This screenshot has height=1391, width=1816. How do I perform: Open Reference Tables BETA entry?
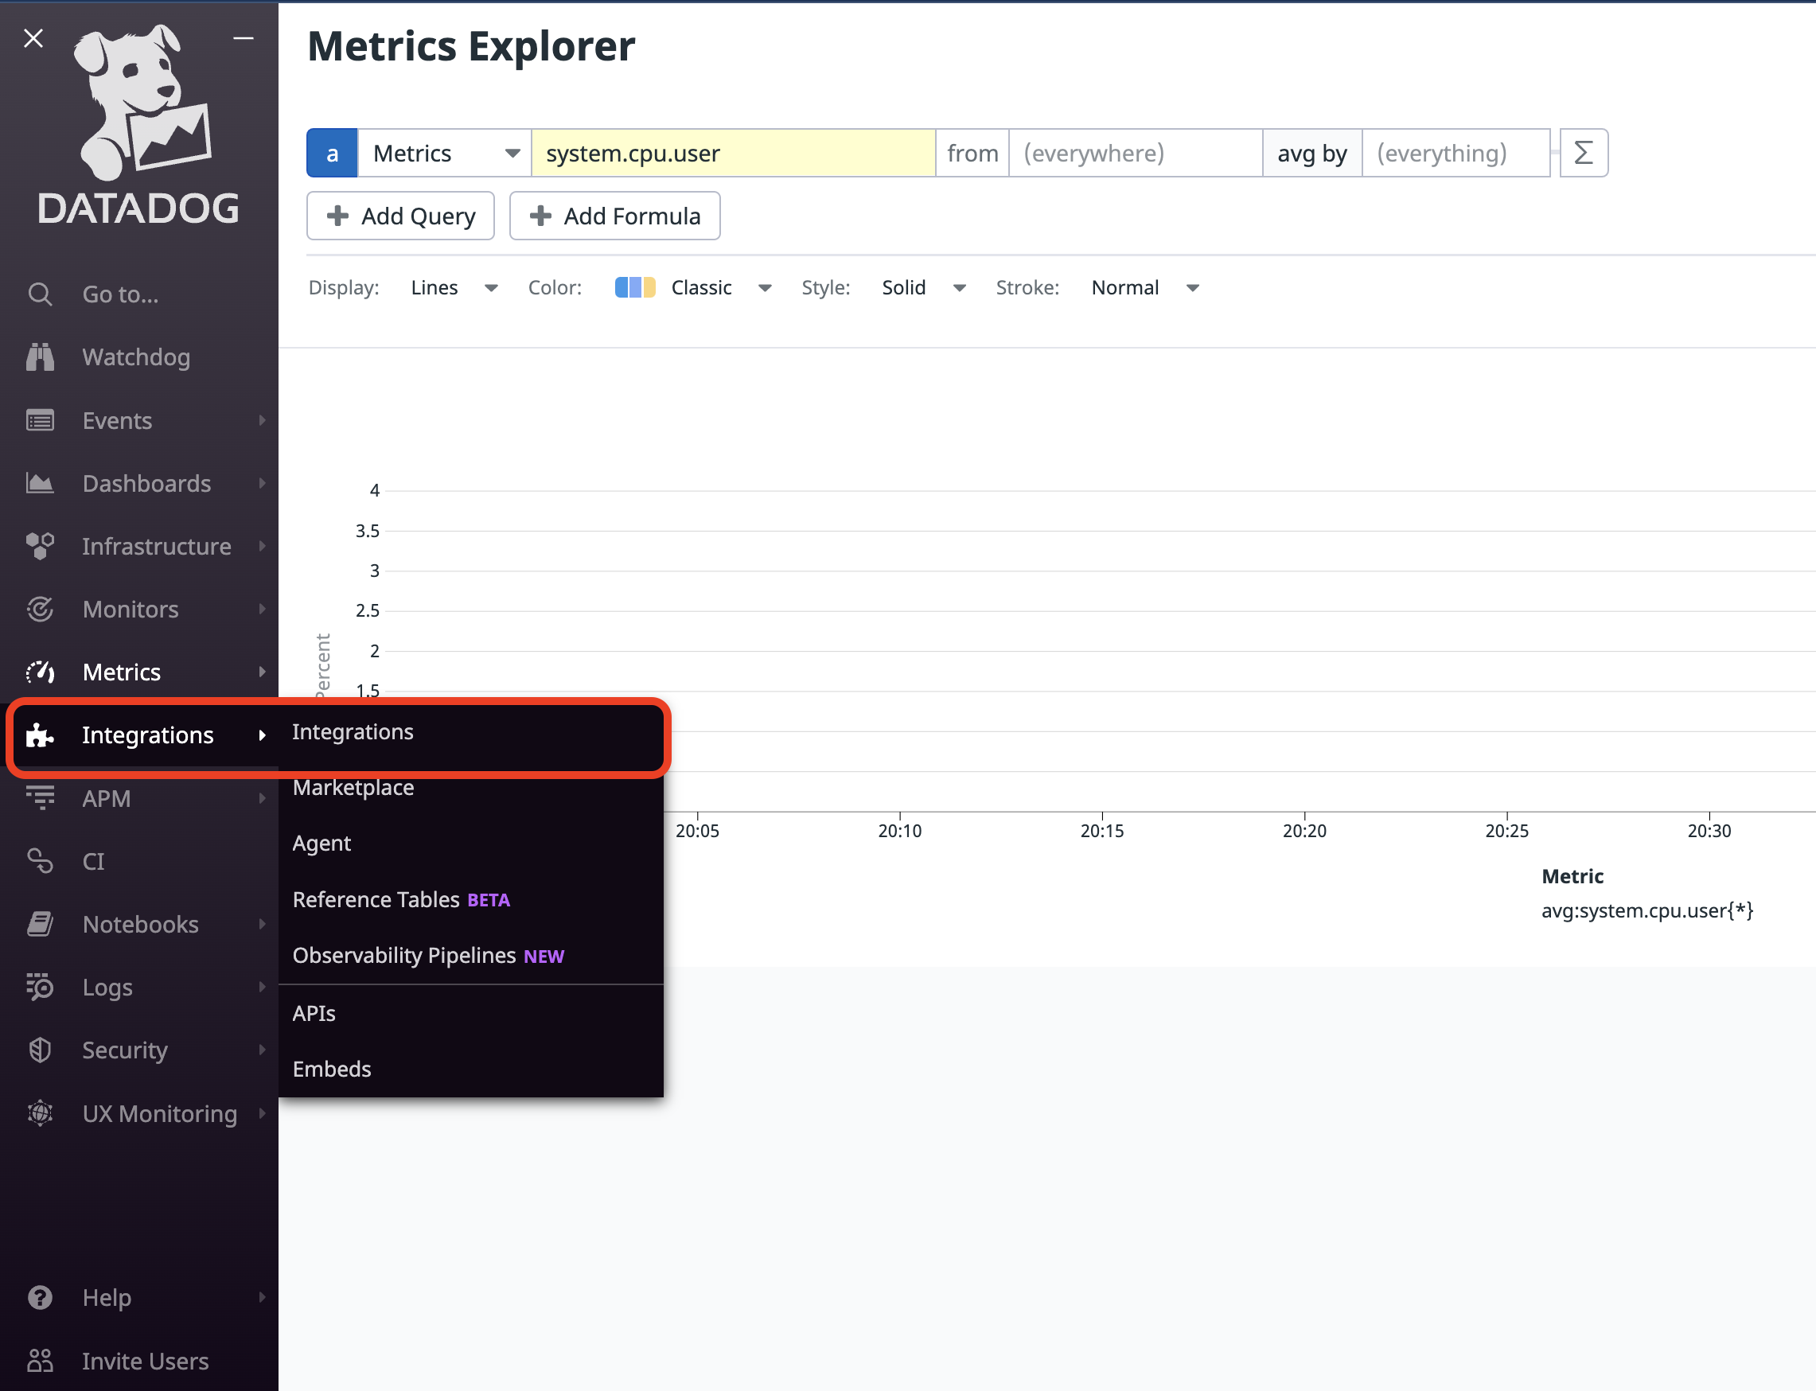[471, 899]
